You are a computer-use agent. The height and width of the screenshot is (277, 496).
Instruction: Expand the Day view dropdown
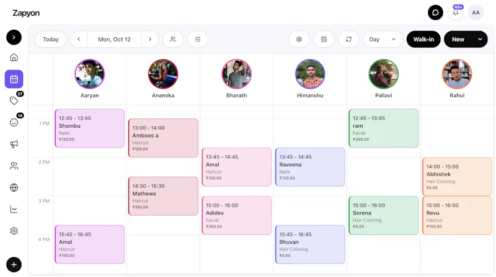point(383,39)
